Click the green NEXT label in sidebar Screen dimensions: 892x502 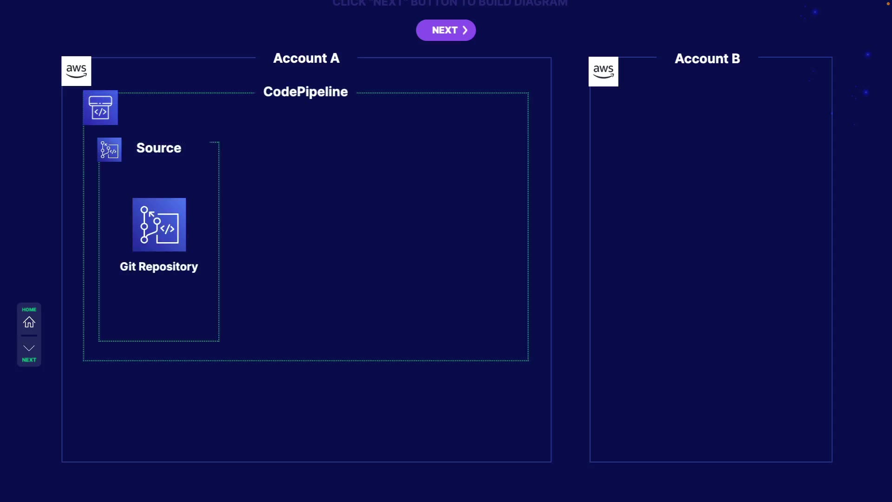(29, 360)
